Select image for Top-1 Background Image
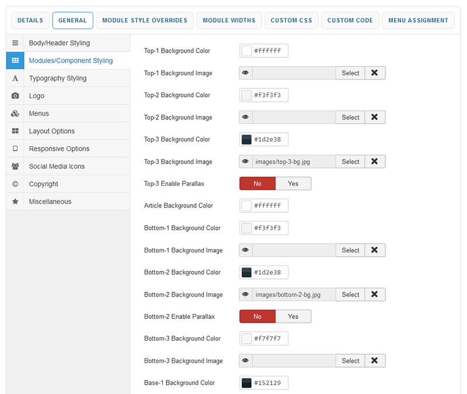The height and width of the screenshot is (394, 467). (x=350, y=73)
